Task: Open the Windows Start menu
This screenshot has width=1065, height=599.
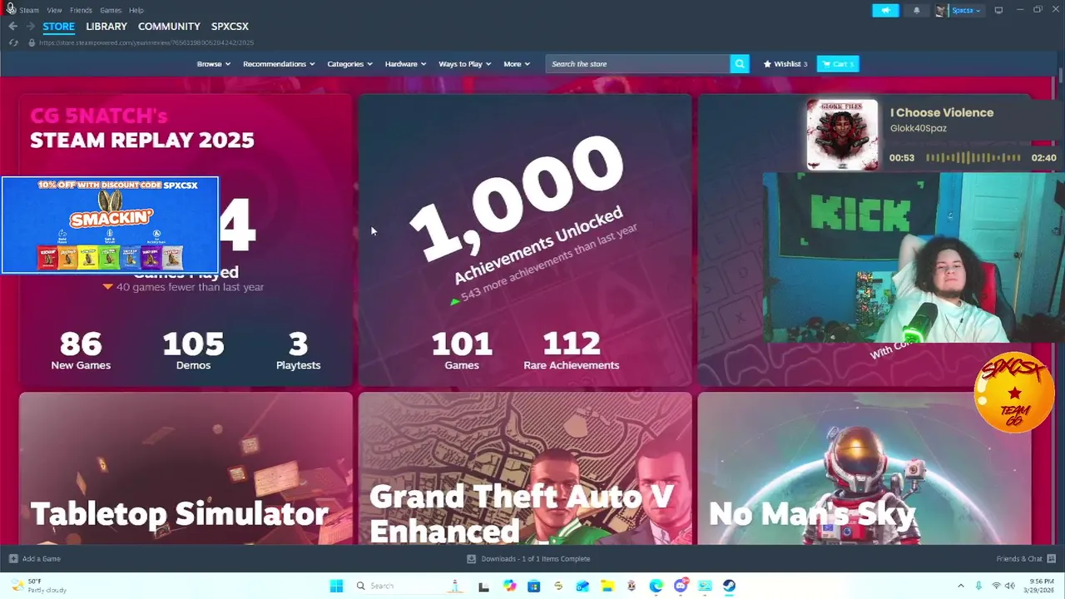Action: pyautogui.click(x=336, y=586)
